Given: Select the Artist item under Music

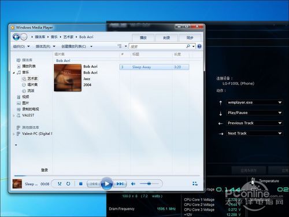Looking at the screenshot, I should click(x=30, y=79).
